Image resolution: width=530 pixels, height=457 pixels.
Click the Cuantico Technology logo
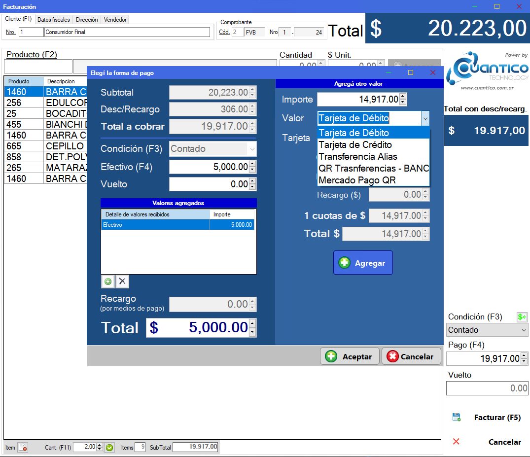[487, 70]
